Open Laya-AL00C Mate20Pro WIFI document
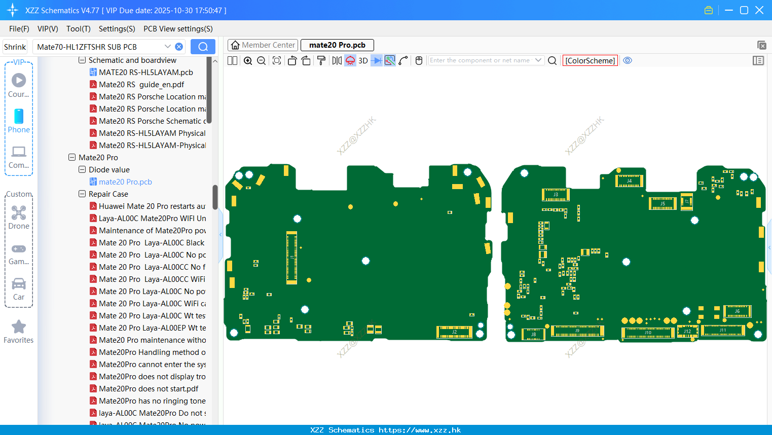772x435 pixels. (x=148, y=219)
